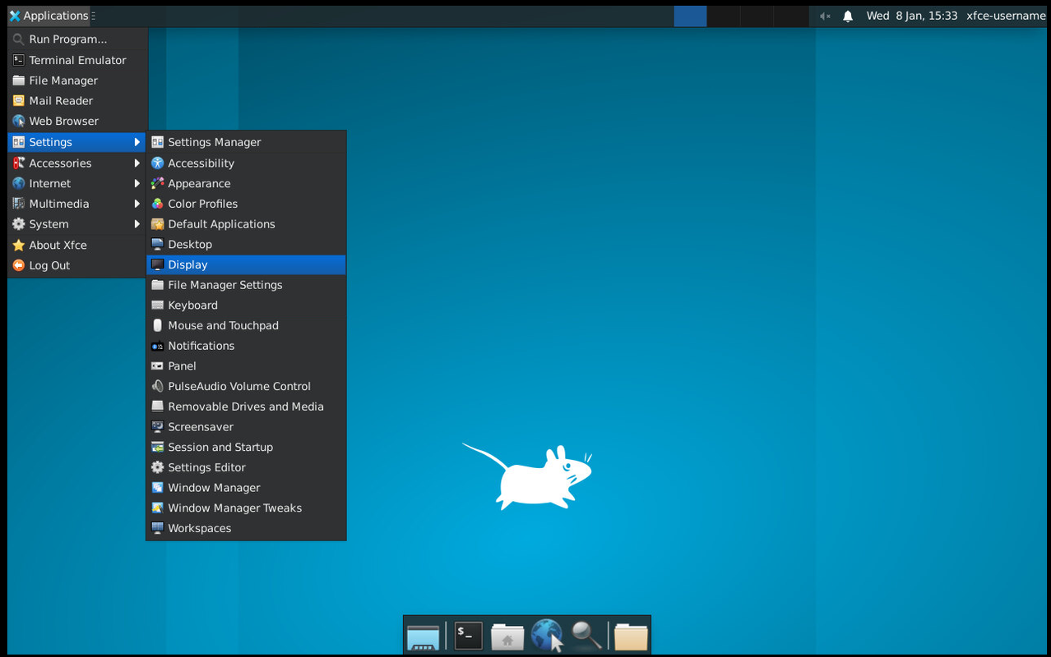Open Window Manager settings entry
Screen dimensions: 1051x657
246,488
